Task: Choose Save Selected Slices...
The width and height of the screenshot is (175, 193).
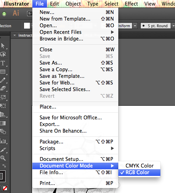Action: click(75, 89)
